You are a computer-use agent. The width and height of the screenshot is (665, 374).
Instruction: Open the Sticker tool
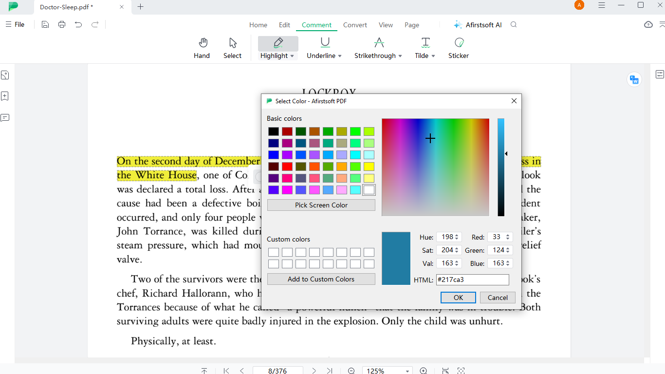pos(459,48)
